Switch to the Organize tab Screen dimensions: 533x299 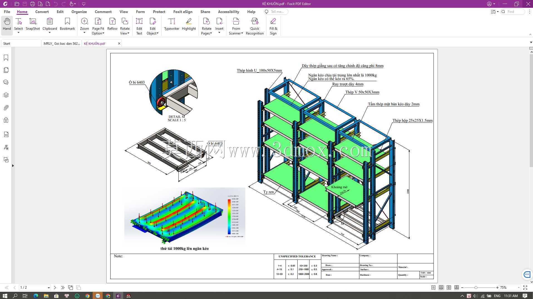point(79,12)
